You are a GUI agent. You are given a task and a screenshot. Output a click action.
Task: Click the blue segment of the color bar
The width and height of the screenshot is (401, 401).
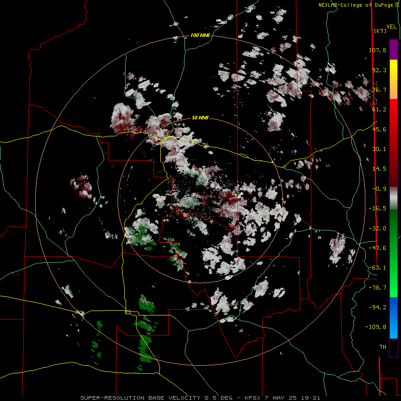pos(393,318)
